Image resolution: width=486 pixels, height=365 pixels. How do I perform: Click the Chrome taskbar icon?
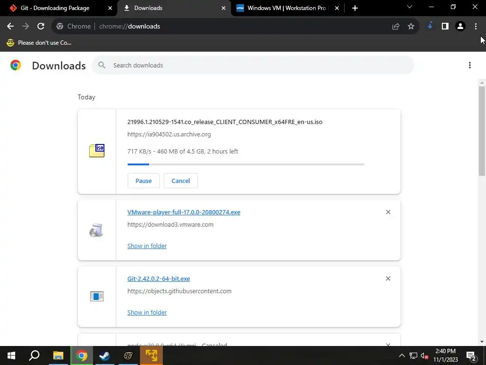click(x=81, y=355)
